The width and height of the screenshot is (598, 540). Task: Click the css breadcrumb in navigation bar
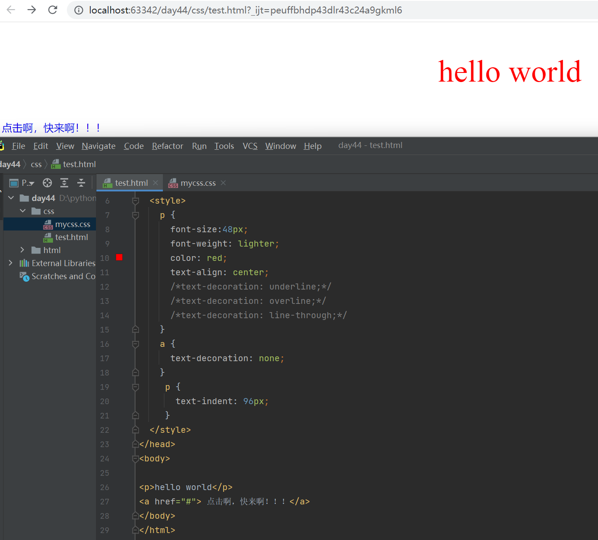pyautogui.click(x=36, y=164)
